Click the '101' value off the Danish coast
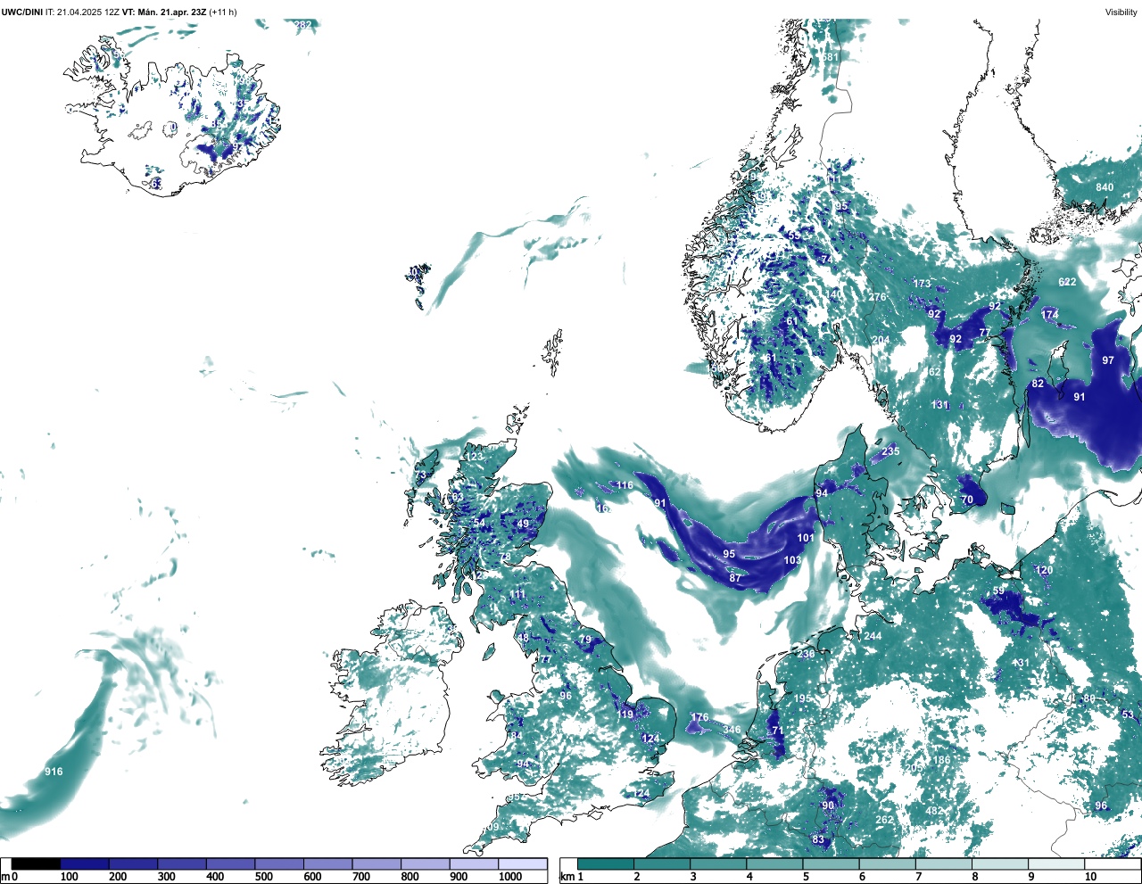Image resolution: width=1142 pixels, height=884 pixels. click(806, 538)
